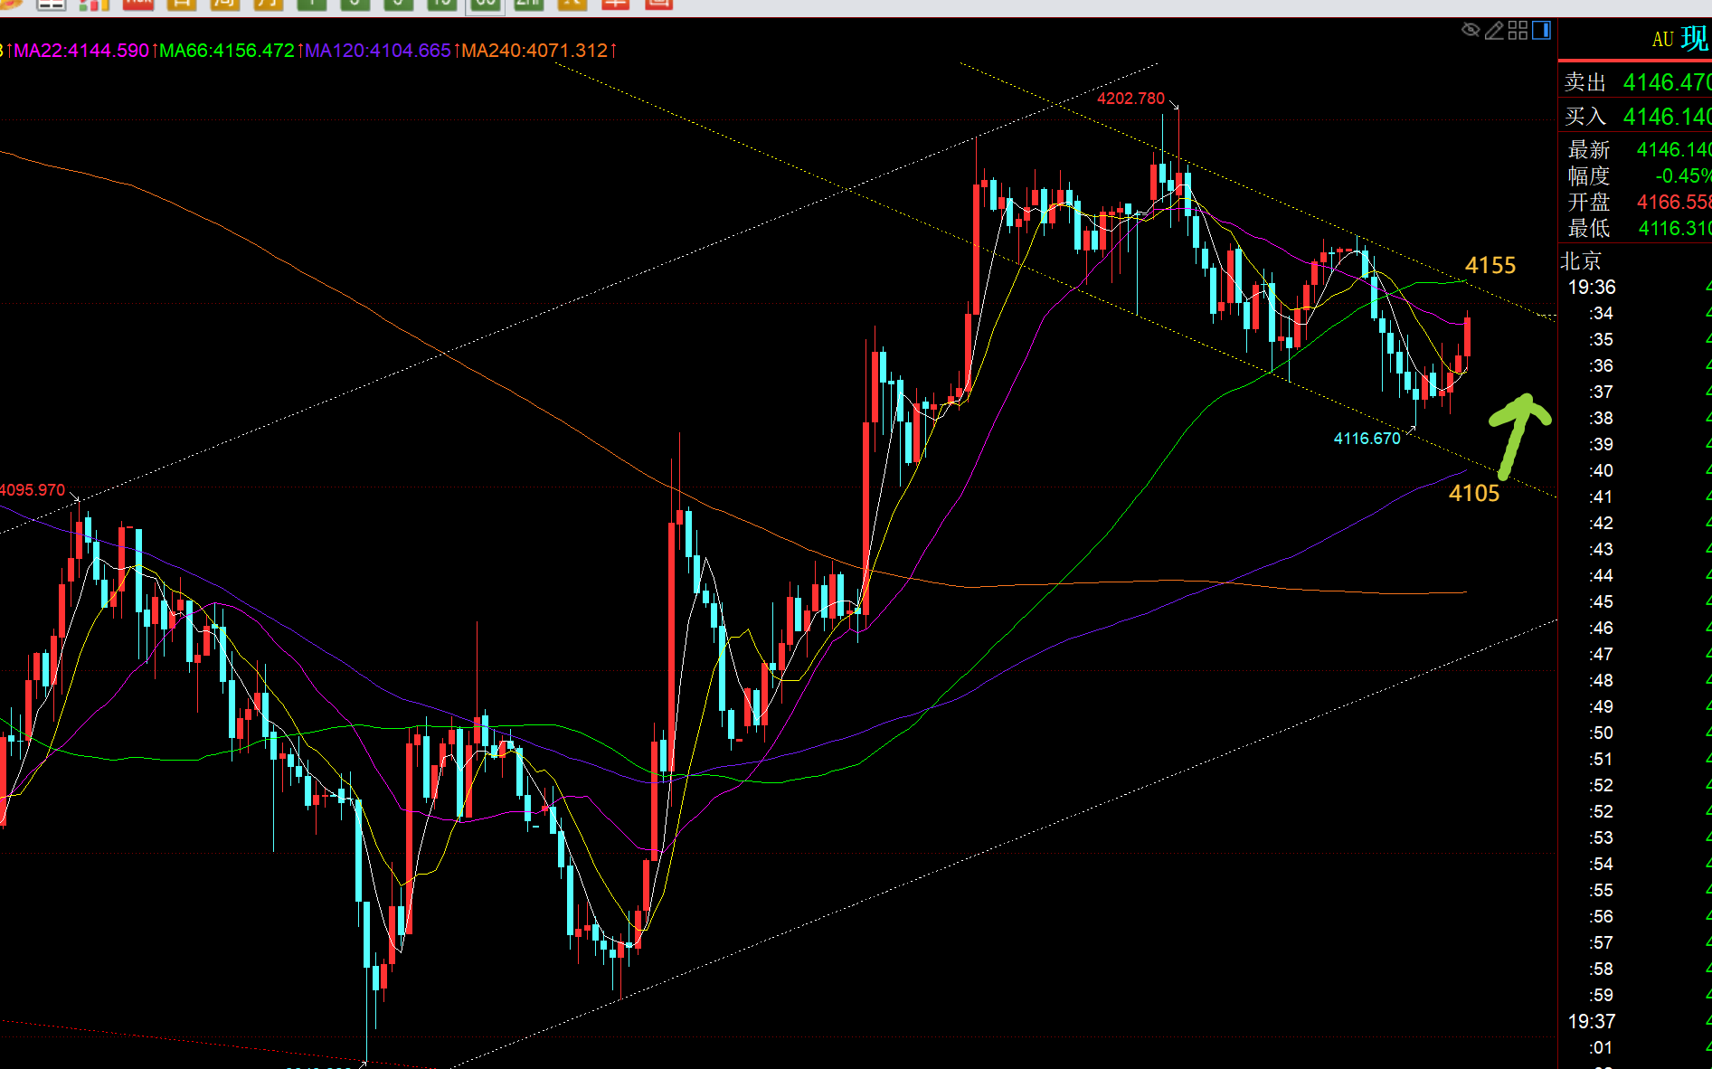This screenshot has width=1712, height=1069.
Task: Click the 4116.670 low price marker
Action: tap(1367, 439)
